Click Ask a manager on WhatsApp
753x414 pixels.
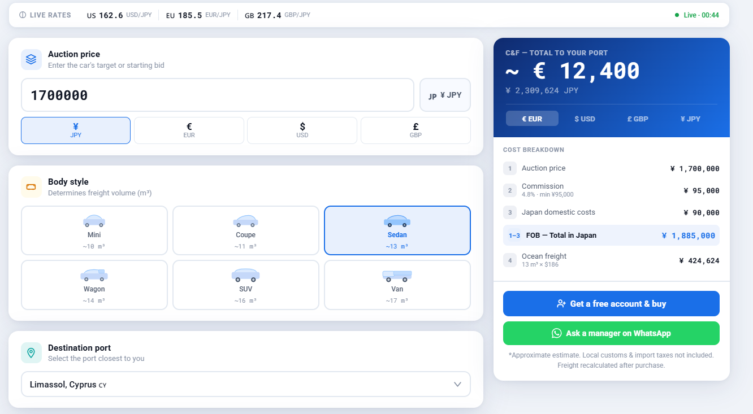[611, 333]
